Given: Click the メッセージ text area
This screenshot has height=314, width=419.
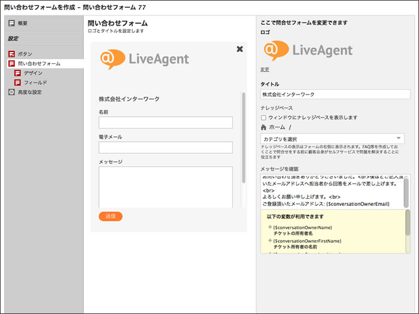Looking at the screenshot, I should (166, 187).
